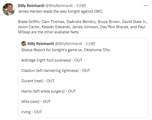Open Billy Reinhardt display name on main tweet
Image resolution: width=152 pixels, height=120 pixels.
click(31, 6)
